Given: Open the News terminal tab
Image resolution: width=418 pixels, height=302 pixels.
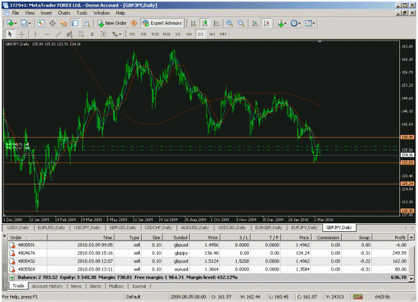Looking at the screenshot, I should pyautogui.click(x=76, y=286).
